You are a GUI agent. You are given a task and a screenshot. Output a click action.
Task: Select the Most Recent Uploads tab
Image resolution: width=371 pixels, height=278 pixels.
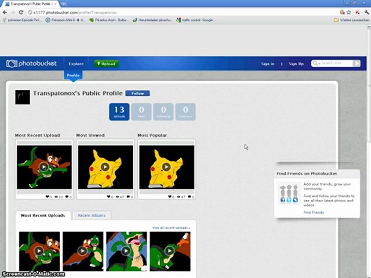(42, 215)
